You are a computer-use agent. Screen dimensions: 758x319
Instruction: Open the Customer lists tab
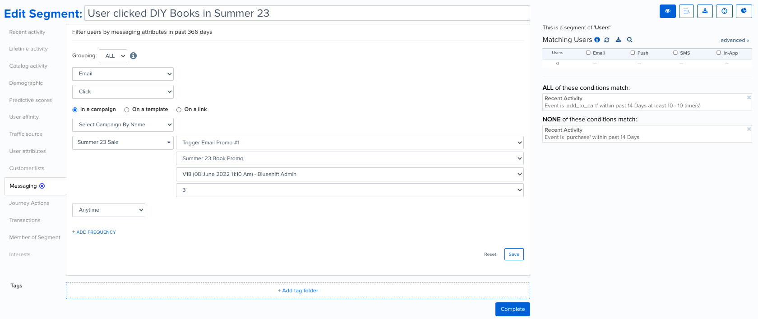[27, 168]
